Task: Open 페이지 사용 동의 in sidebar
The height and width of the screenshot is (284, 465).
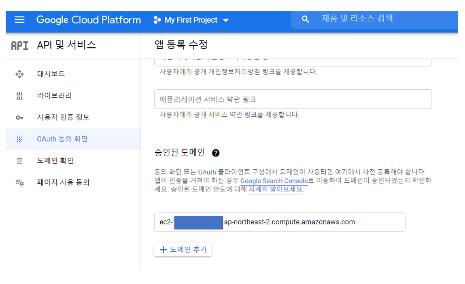Action: pos(63,182)
